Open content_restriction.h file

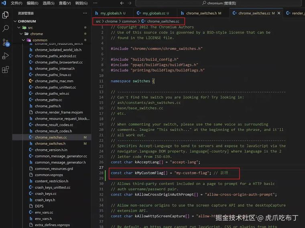point(51,181)
